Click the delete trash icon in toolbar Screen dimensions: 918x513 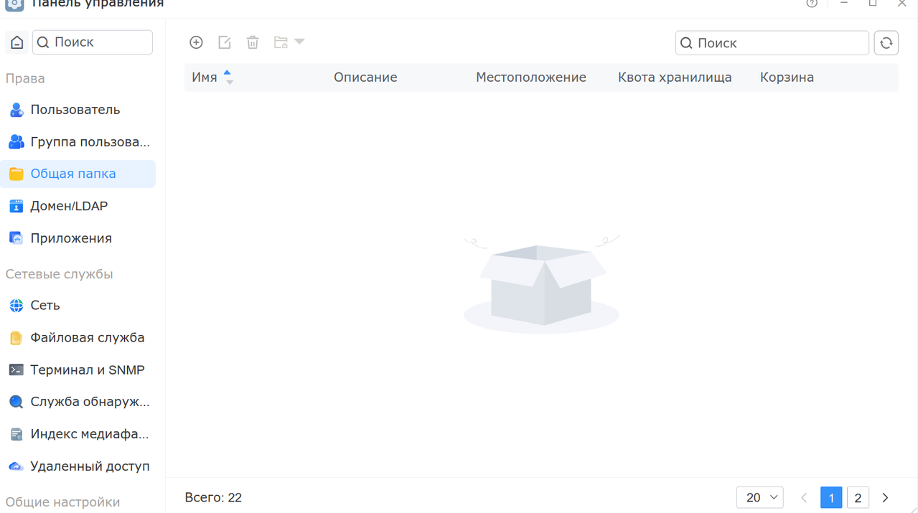(253, 42)
